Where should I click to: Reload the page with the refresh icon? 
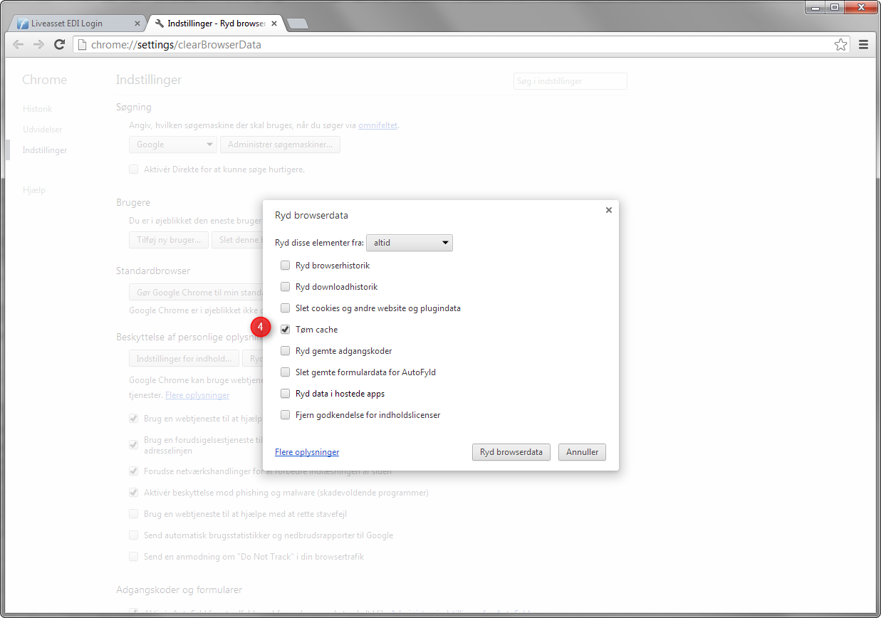coord(60,45)
